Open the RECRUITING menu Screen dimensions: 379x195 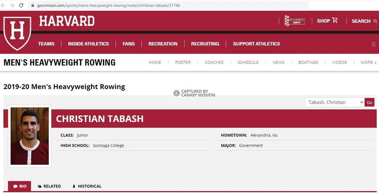pos(205,44)
